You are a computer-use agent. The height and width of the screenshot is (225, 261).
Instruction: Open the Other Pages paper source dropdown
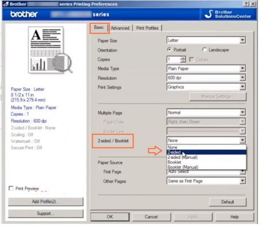206,181
